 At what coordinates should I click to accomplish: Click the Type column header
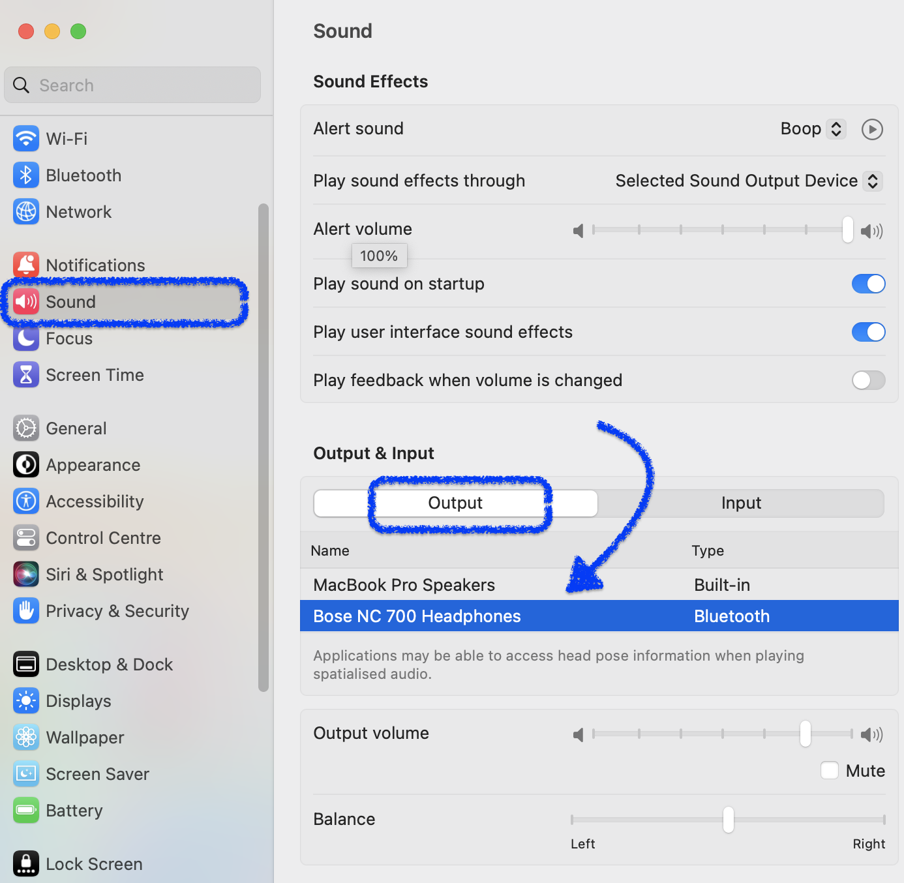point(708,551)
